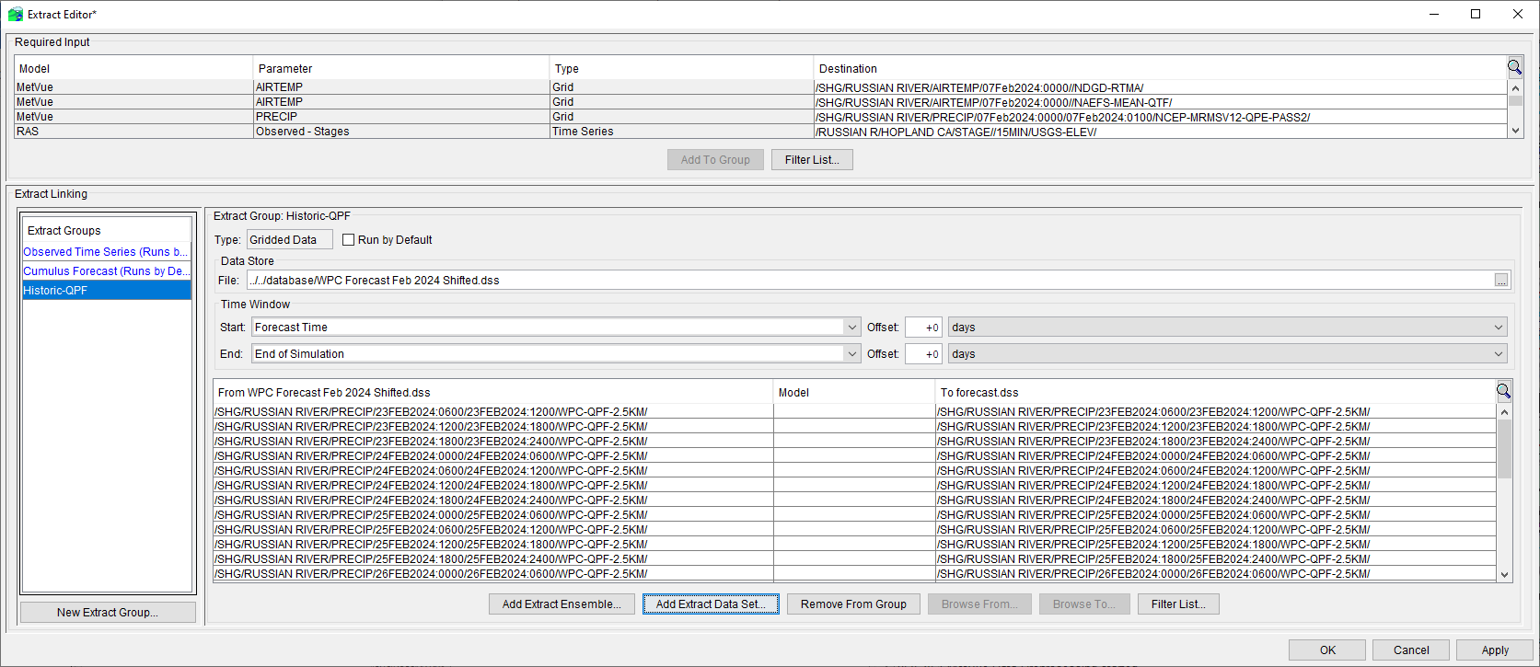Image resolution: width=1540 pixels, height=667 pixels.
Task: Click destination cell 24FEB2024:1800/24FEB2024:2400
Action: [1215, 500]
